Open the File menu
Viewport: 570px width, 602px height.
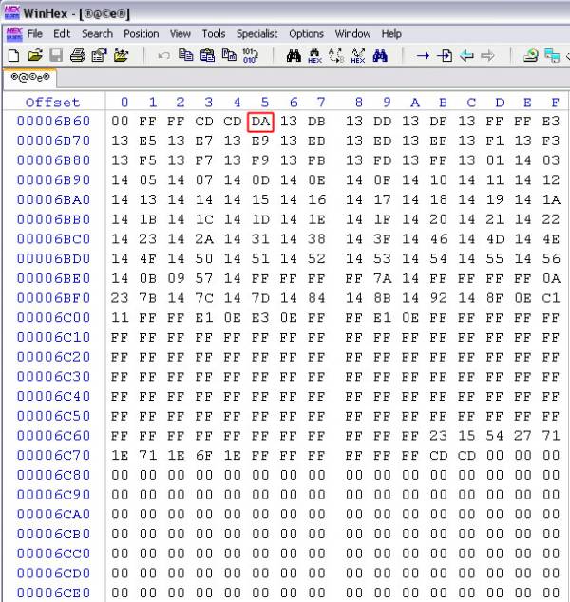tap(35, 34)
